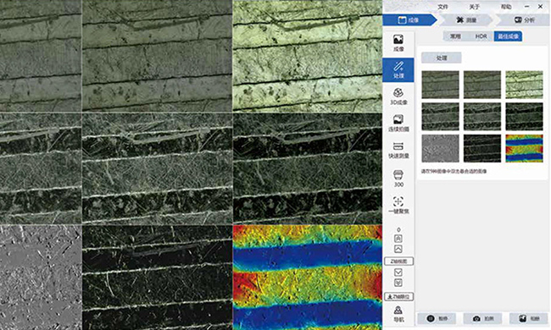Open the 连续拍摄 continuous capture tool
This screenshot has height=330, width=551.
(398, 124)
